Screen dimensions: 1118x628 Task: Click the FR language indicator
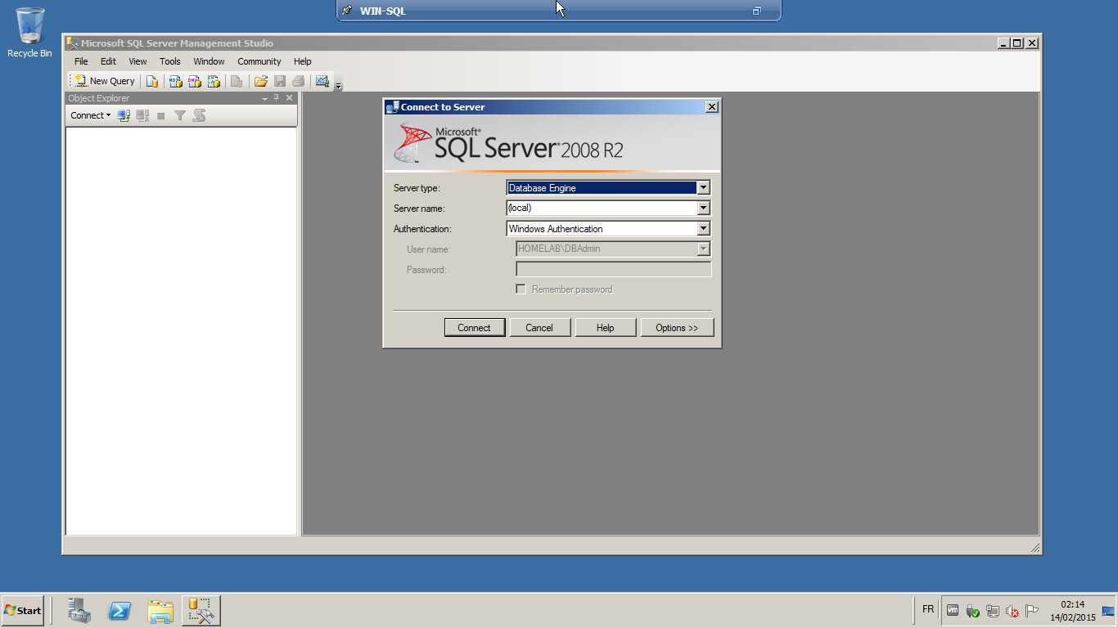(928, 610)
